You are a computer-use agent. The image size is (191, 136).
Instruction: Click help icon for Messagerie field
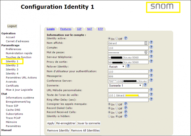(x=151, y=76)
